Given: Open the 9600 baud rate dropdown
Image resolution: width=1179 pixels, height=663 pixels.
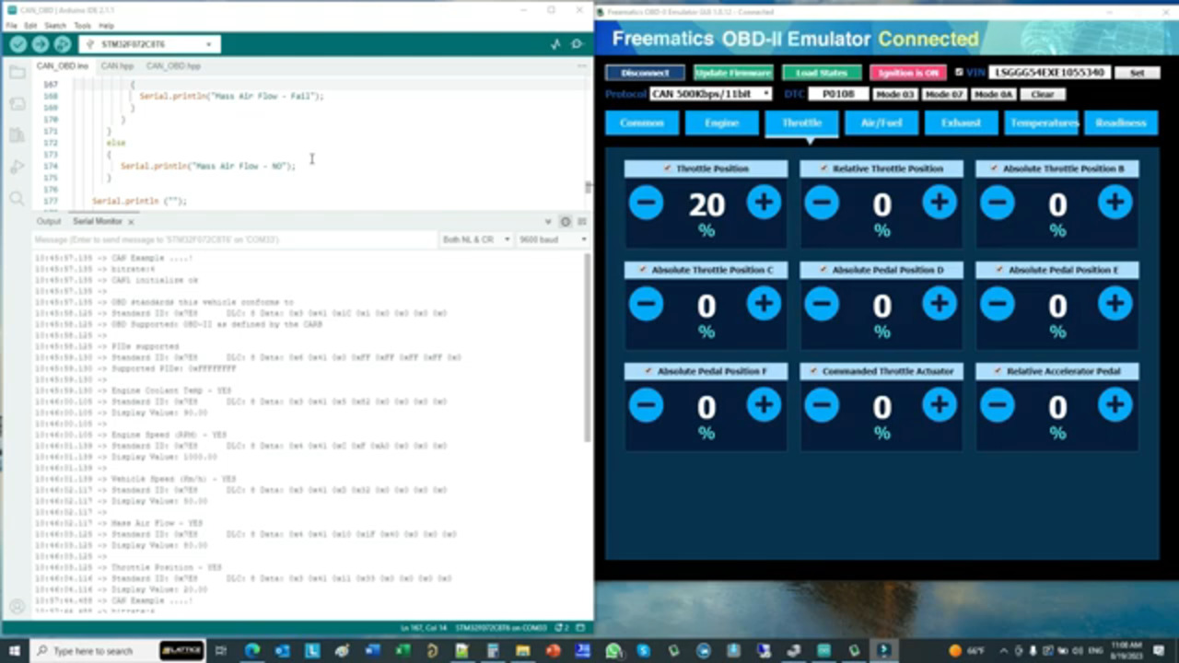Looking at the screenshot, I should (x=551, y=239).
